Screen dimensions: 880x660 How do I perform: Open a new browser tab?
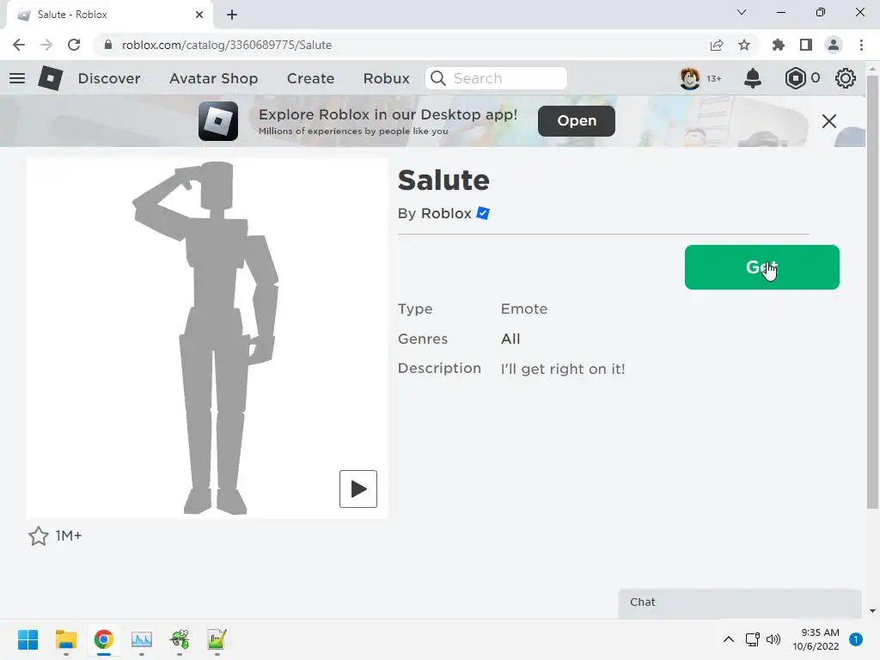click(232, 15)
